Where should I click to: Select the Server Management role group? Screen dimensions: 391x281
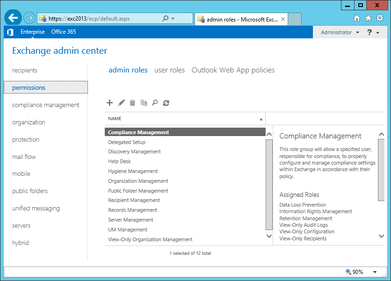click(x=185, y=220)
